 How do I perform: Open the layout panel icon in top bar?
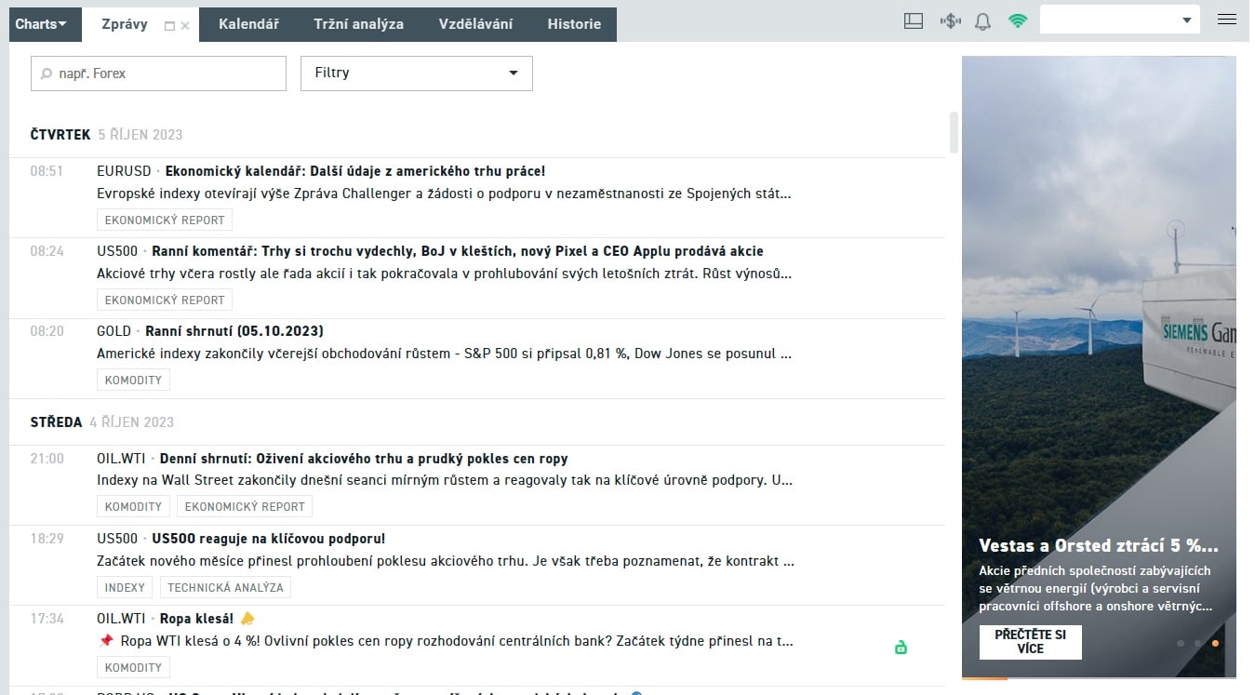pos(913,21)
